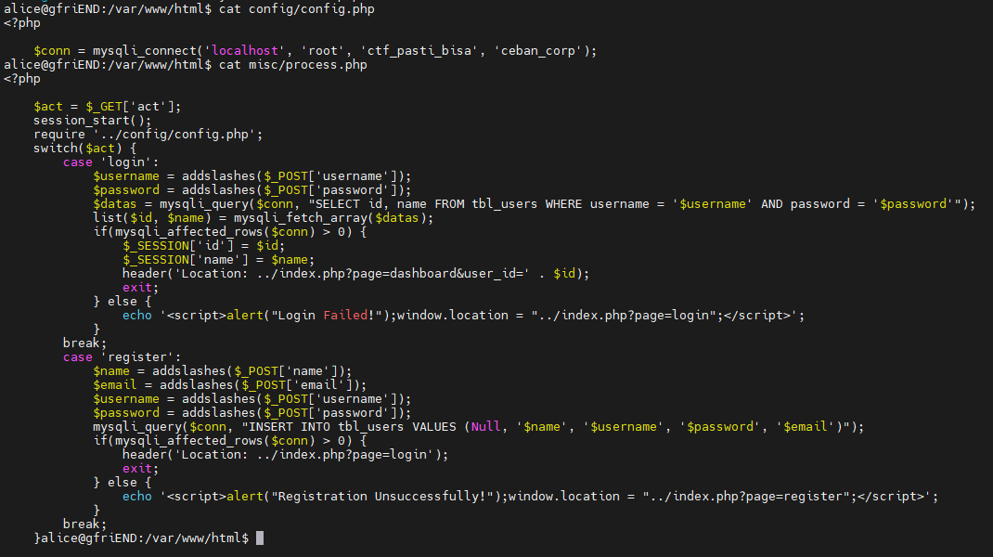The height and width of the screenshot is (557, 993).
Task: Click the 'root' username string
Action: tap(322, 51)
